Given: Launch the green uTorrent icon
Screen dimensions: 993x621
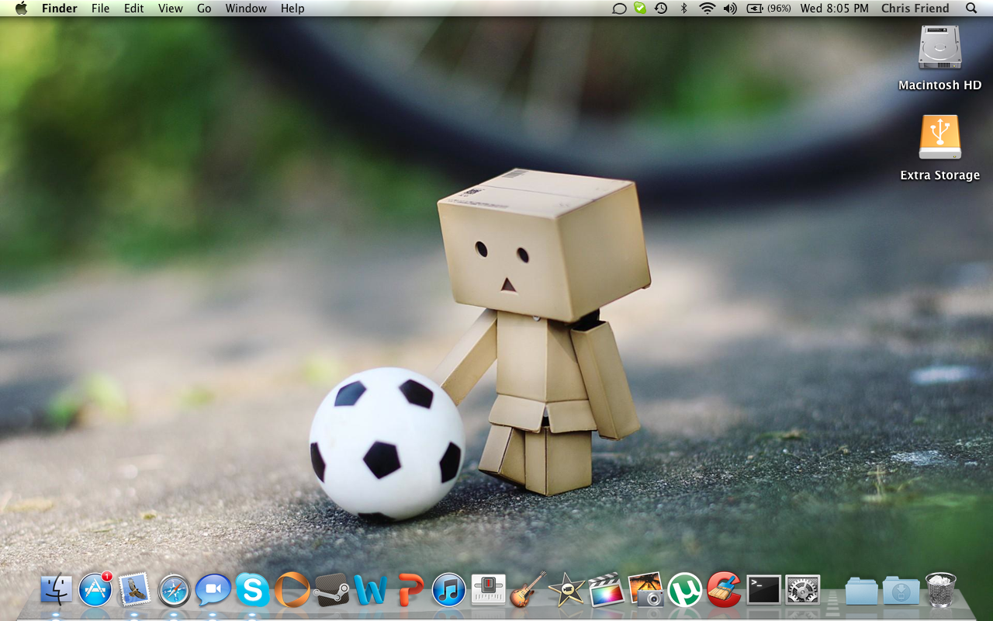Looking at the screenshot, I should click(x=685, y=590).
